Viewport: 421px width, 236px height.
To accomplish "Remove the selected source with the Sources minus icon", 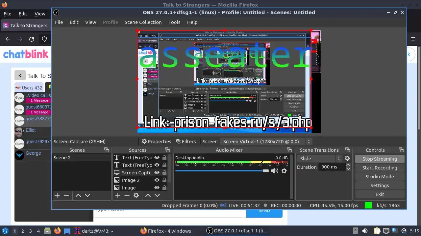I will 127,195.
